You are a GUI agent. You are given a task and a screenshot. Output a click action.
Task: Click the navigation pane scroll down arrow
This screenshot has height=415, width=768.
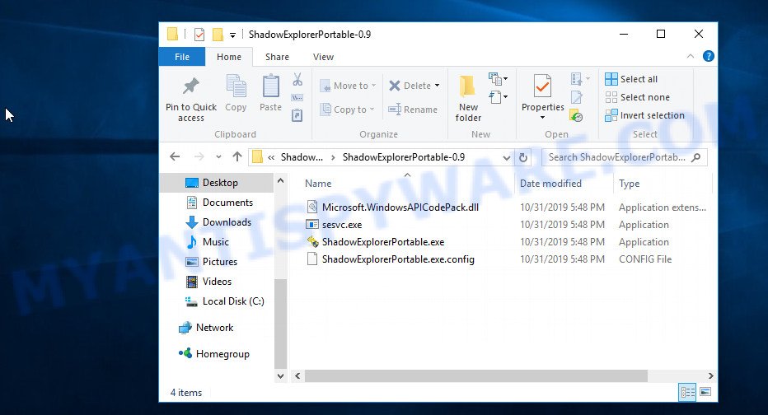point(280,375)
